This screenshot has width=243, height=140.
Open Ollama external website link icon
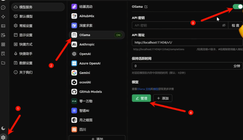pos(146,7)
